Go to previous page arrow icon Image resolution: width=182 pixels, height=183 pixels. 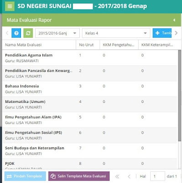click(129, 177)
